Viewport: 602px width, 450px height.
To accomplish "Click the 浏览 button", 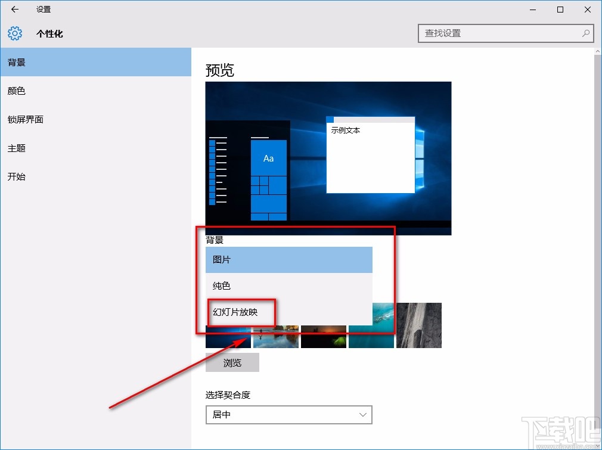I will coord(232,362).
